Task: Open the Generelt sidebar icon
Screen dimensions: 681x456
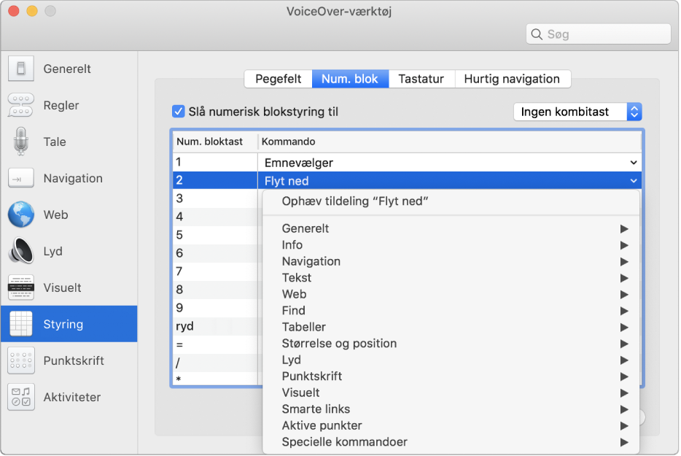Action: [x=21, y=69]
